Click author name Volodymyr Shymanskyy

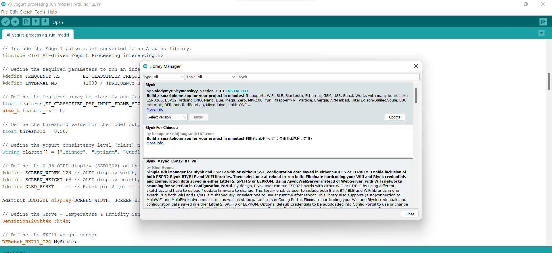click(x=175, y=91)
